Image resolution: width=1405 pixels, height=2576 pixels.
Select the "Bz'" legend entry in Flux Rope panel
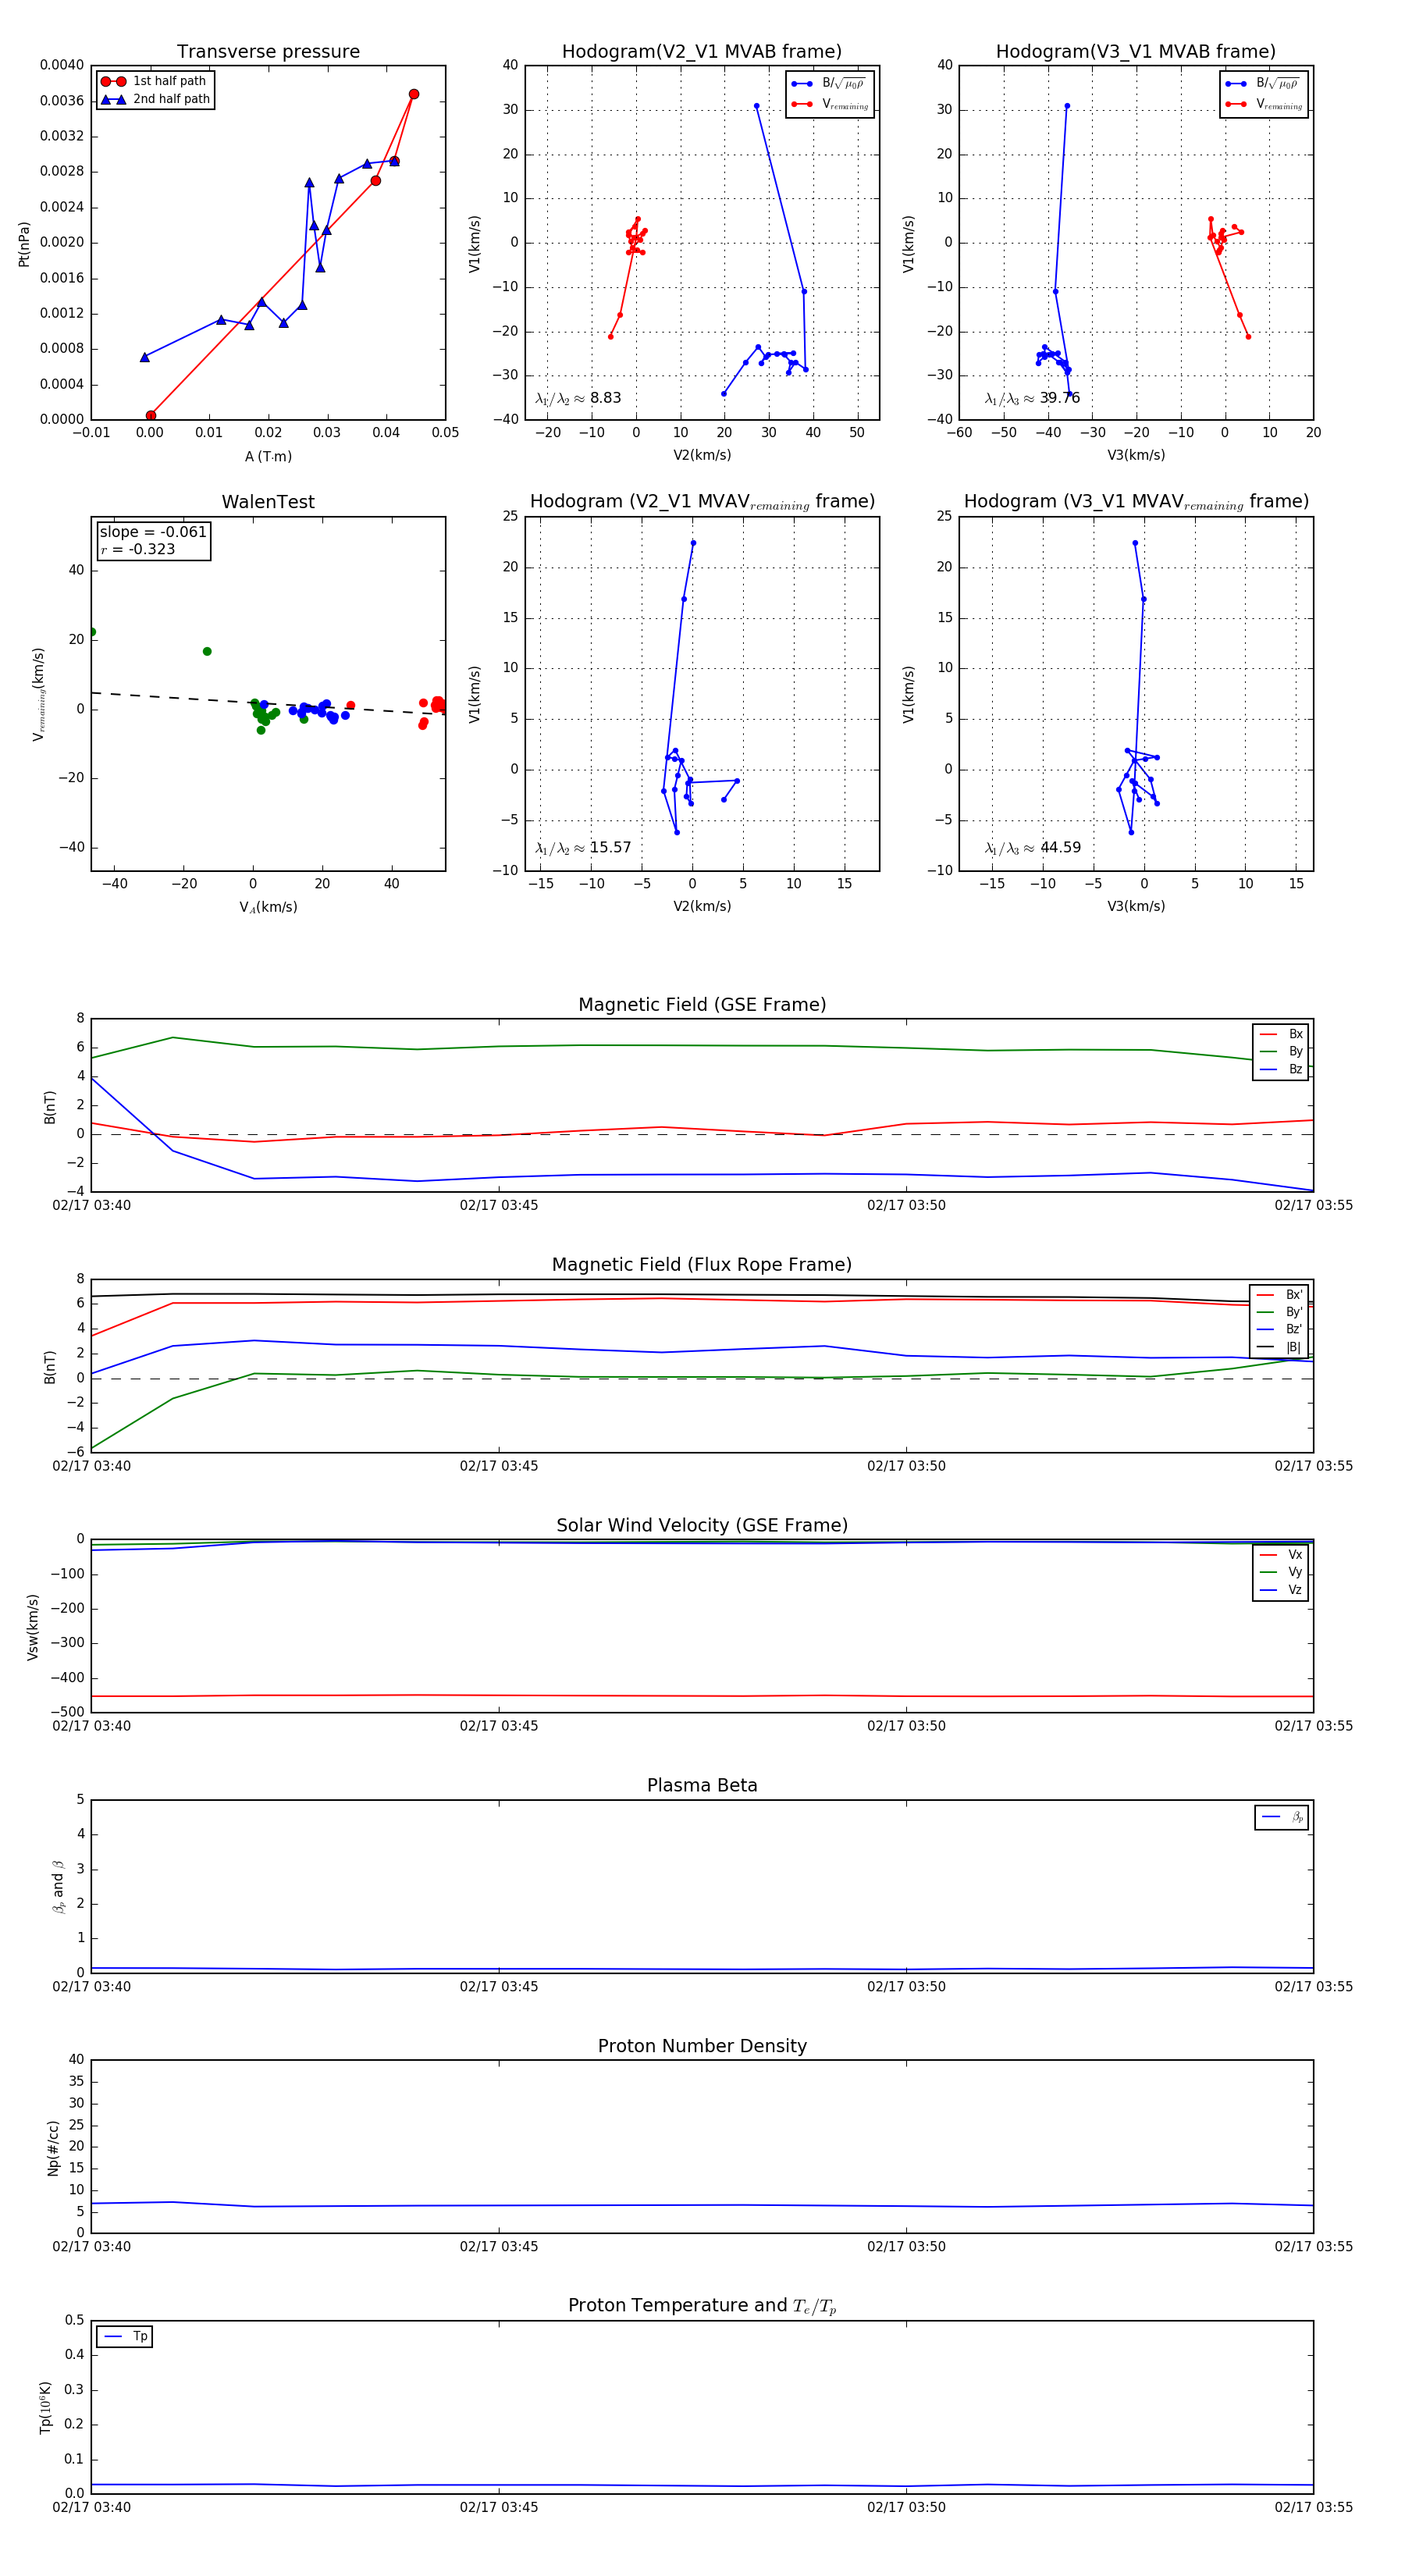[x=1279, y=1330]
